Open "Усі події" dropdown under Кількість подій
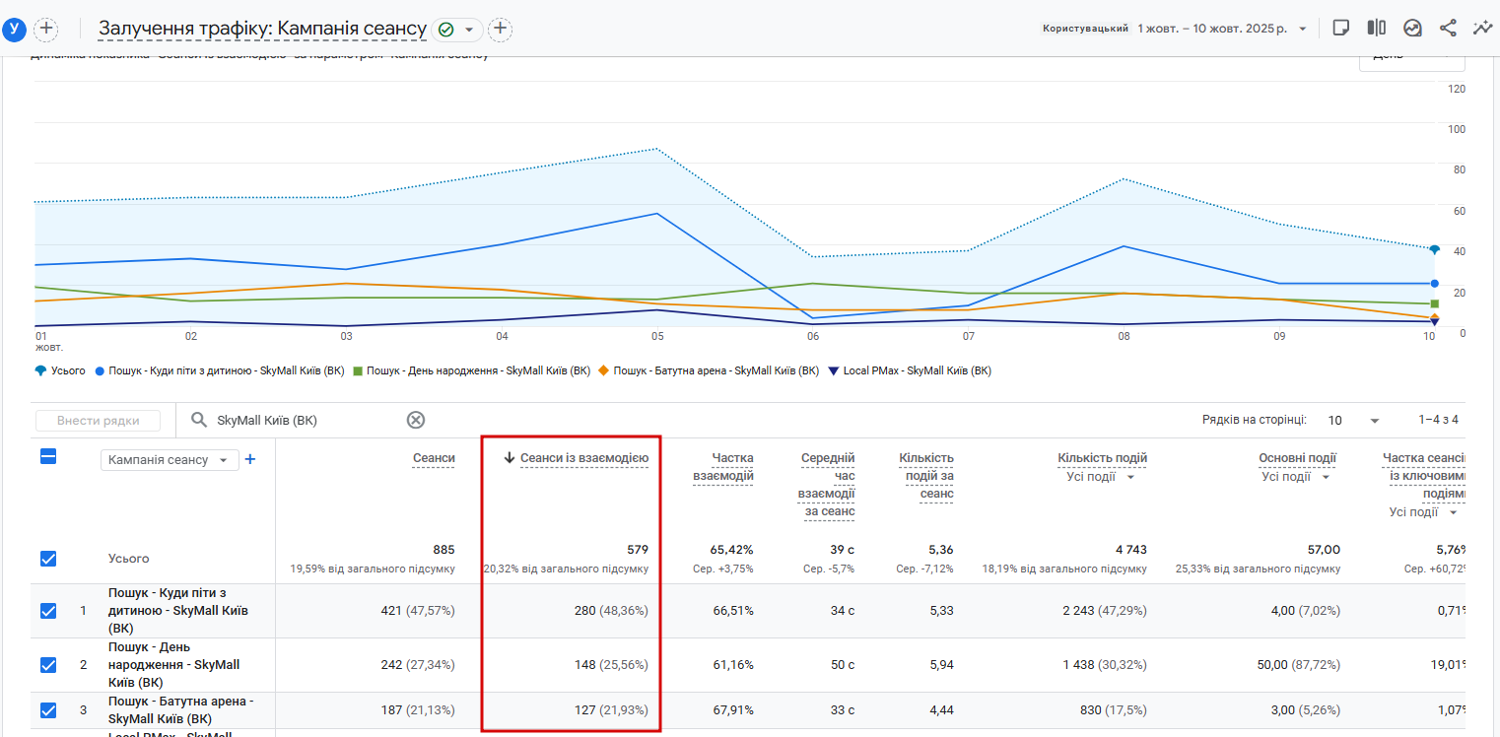Viewport: 1500px width, 737px height. click(1101, 477)
